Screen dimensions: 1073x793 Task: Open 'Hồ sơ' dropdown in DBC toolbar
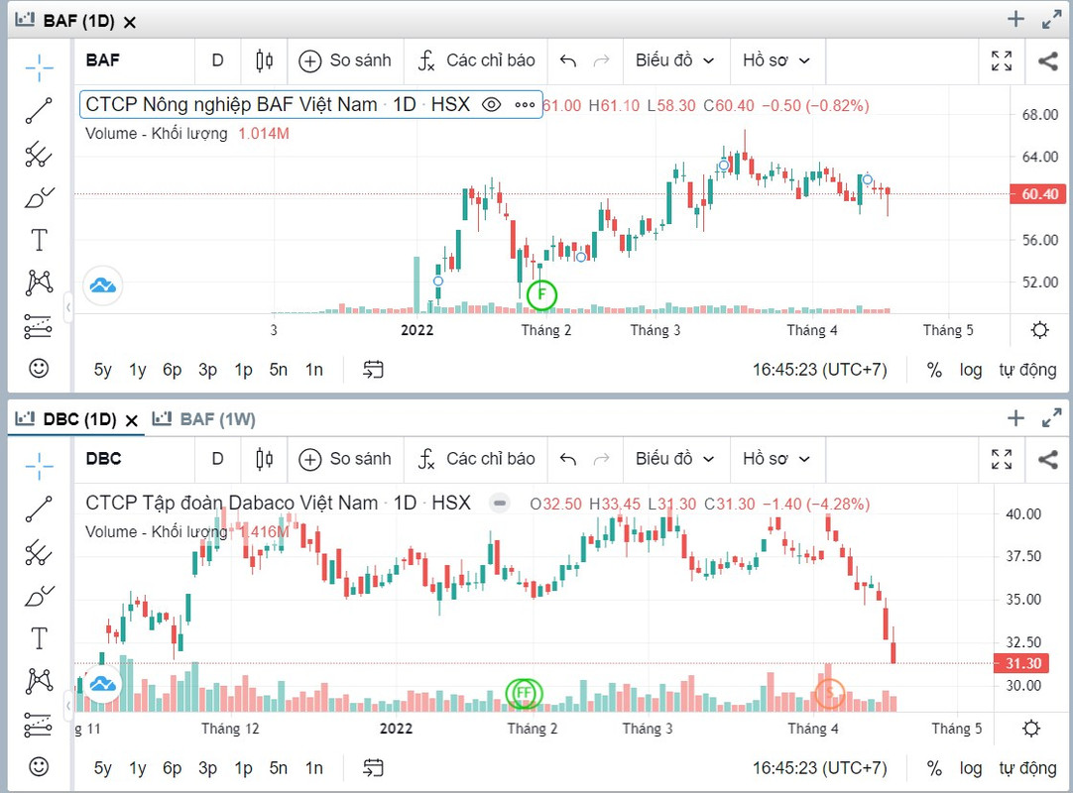pyautogui.click(x=776, y=459)
